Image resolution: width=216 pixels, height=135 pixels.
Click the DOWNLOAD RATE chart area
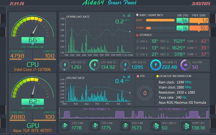[x=98, y=35]
